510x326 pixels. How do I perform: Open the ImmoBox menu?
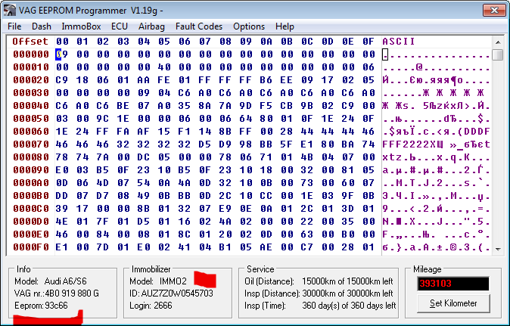click(x=81, y=26)
